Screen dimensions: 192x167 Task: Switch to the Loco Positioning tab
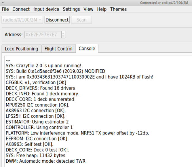21,49
